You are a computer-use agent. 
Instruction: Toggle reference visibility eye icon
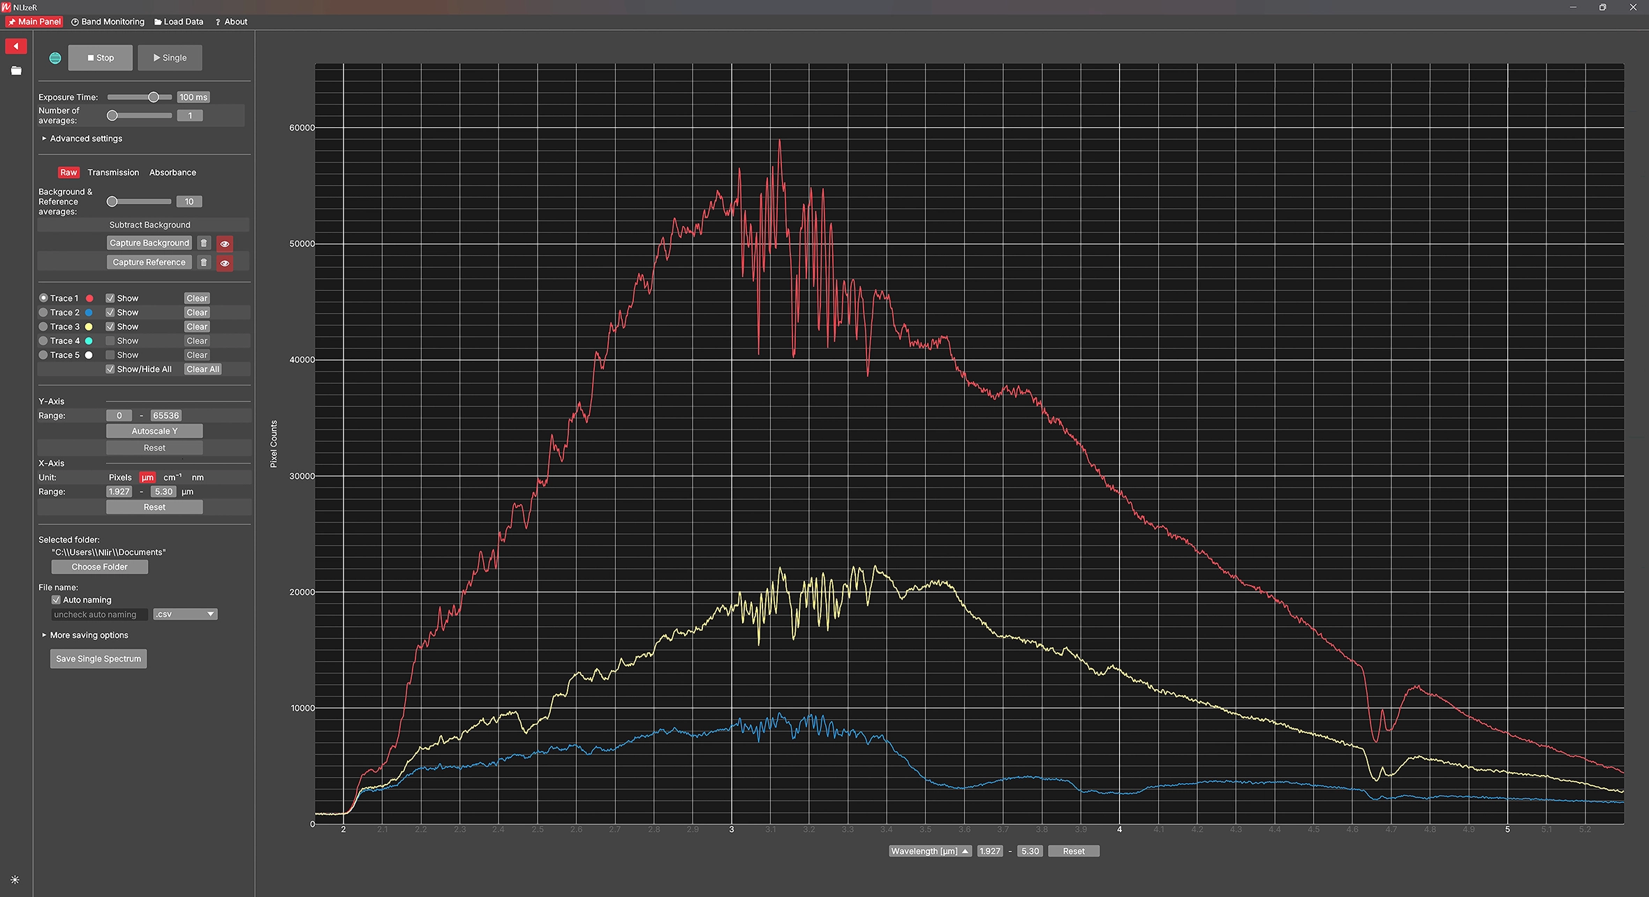click(225, 263)
